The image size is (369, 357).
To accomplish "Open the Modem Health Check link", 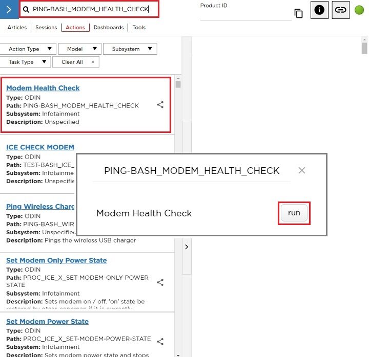I will (43, 88).
